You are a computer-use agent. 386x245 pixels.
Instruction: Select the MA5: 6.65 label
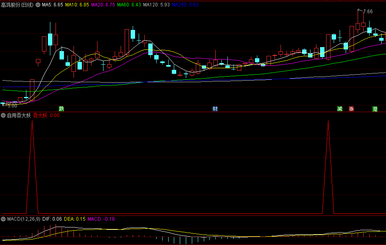(52, 5)
